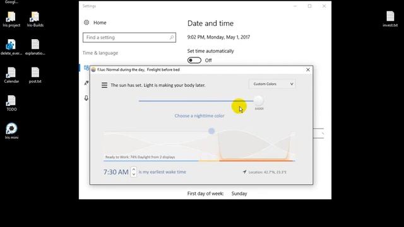
Task: Open the Iris project desktop shortcut
Action: pyautogui.click(x=11, y=20)
